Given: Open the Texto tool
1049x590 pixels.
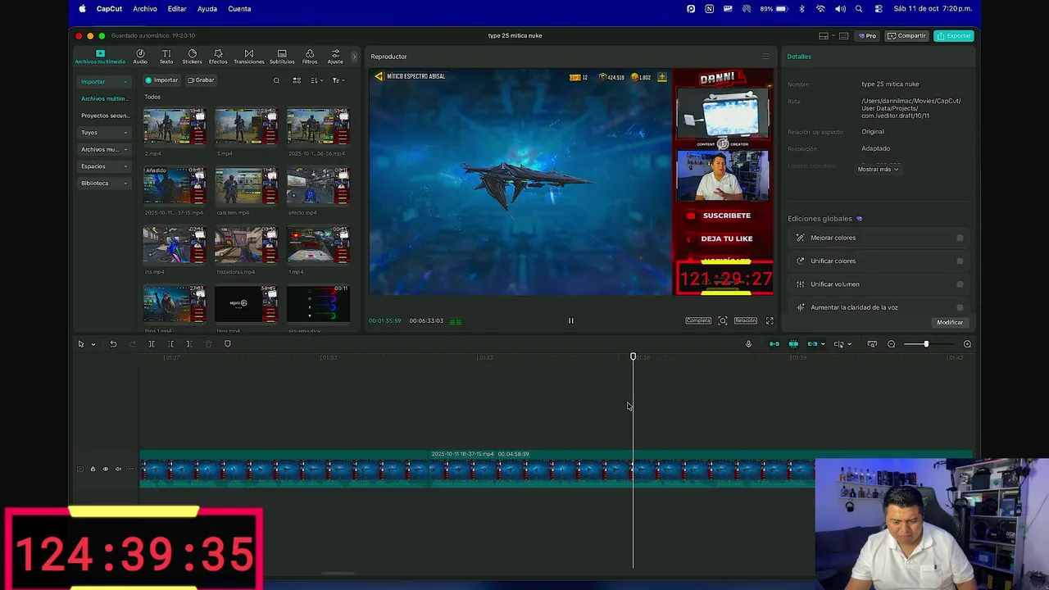Looking at the screenshot, I should pos(166,57).
